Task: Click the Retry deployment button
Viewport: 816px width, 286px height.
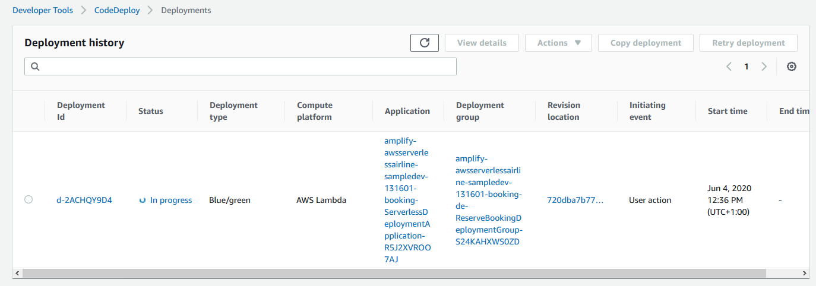Action: tap(748, 43)
